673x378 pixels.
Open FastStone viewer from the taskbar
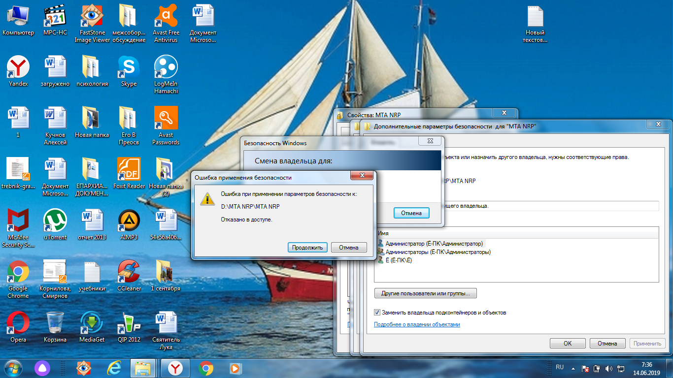click(84, 368)
